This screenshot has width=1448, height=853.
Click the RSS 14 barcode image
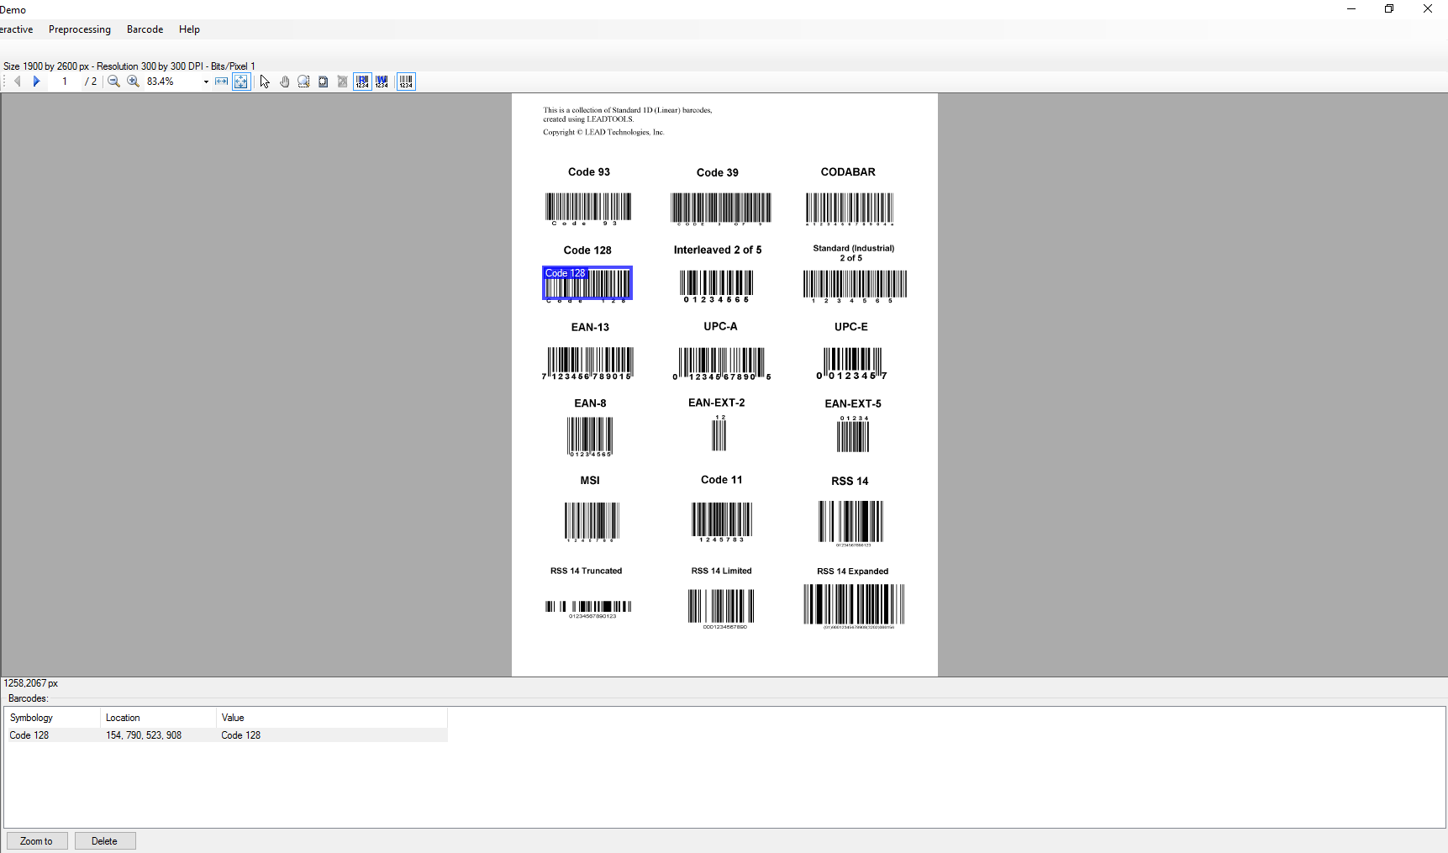click(x=851, y=523)
